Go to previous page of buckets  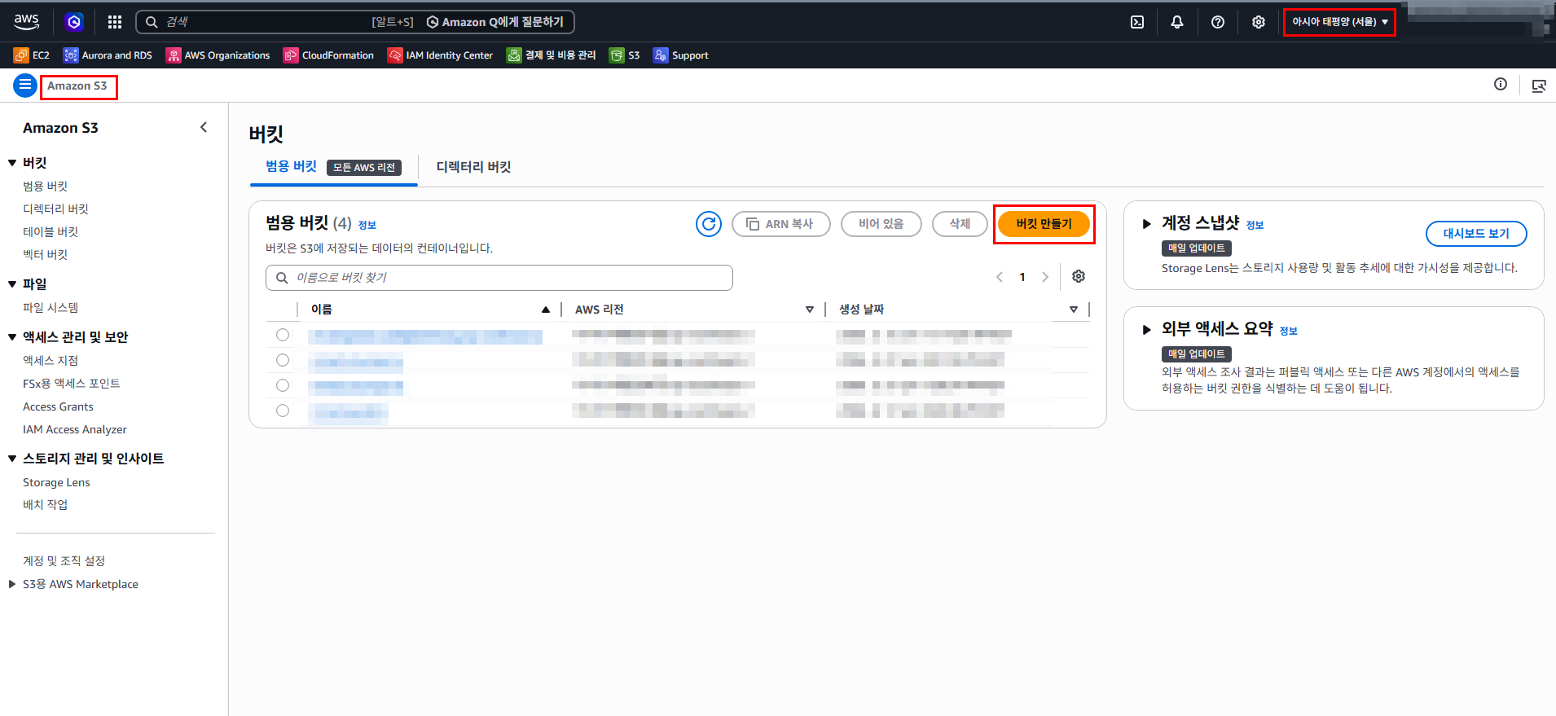point(1000,277)
